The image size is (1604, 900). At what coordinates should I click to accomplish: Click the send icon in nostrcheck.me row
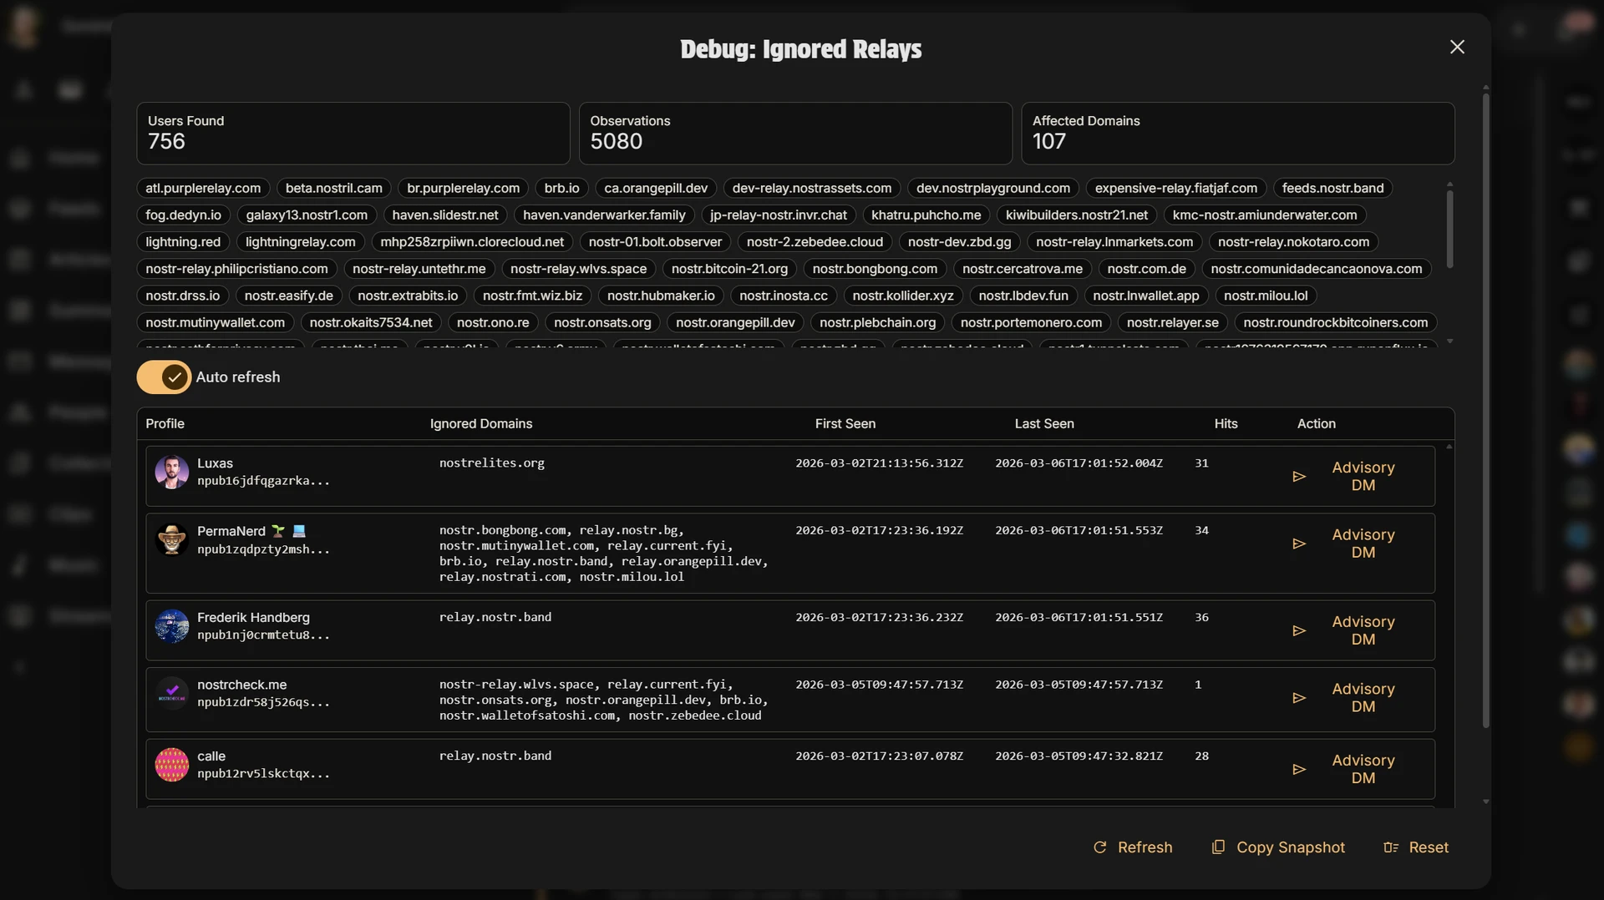point(1298,698)
